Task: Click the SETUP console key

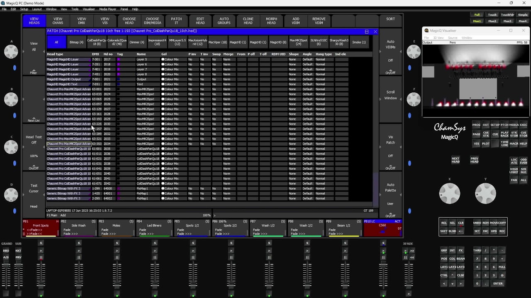Action: point(495,125)
